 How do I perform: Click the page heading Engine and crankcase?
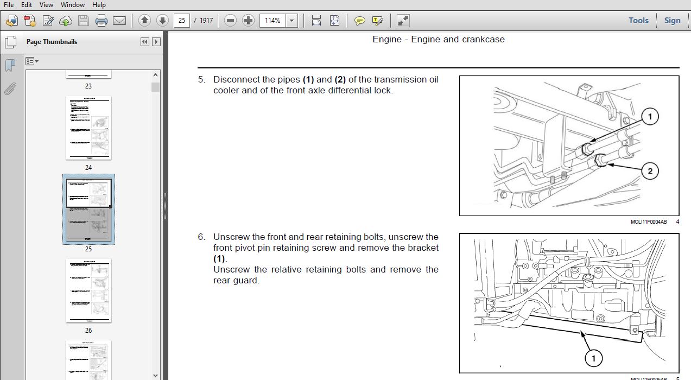tap(439, 39)
